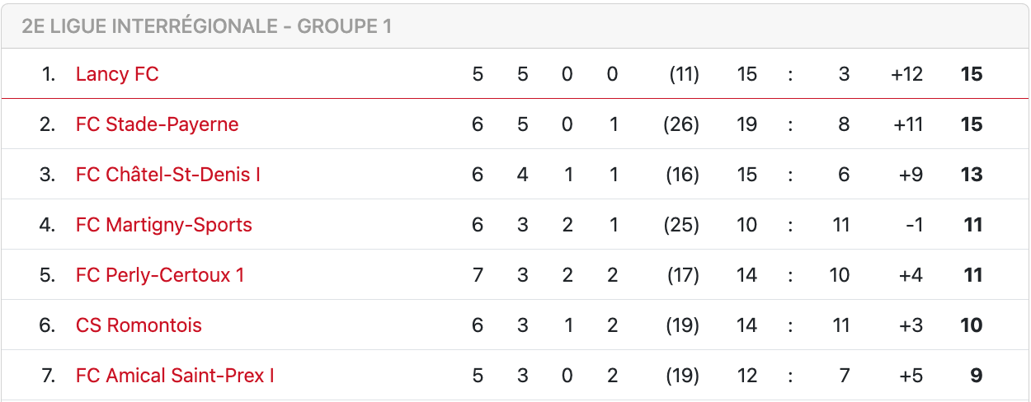Click FC Martigny-Sports's -1 goal difference
The image size is (1031, 402).
pos(914,225)
